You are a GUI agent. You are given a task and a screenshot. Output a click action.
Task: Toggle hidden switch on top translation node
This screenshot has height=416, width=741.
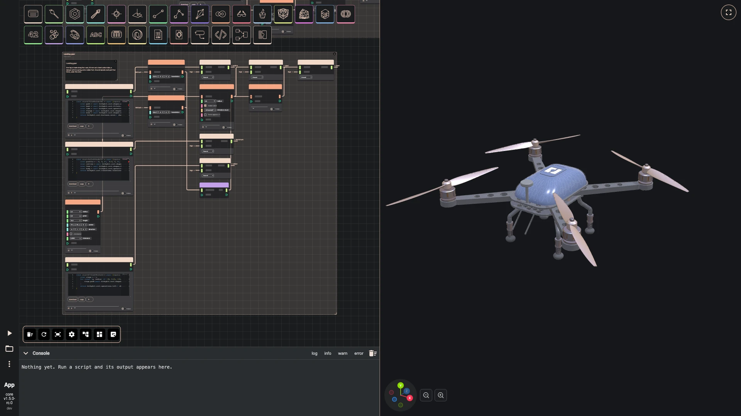pos(174,89)
